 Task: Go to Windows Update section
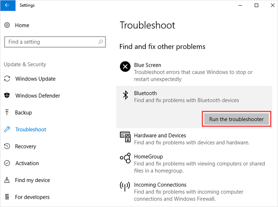click(x=35, y=79)
